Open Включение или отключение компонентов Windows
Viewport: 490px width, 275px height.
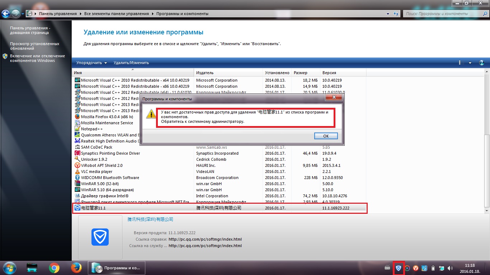pyautogui.click(x=37, y=58)
